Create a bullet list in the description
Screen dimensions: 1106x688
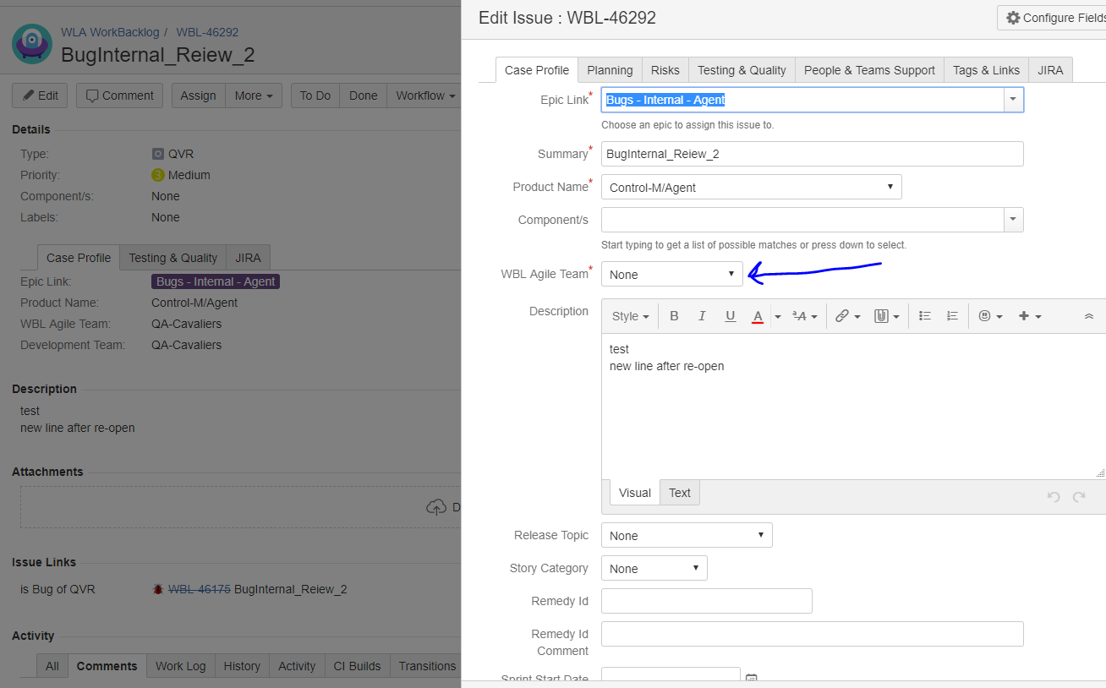(x=925, y=316)
